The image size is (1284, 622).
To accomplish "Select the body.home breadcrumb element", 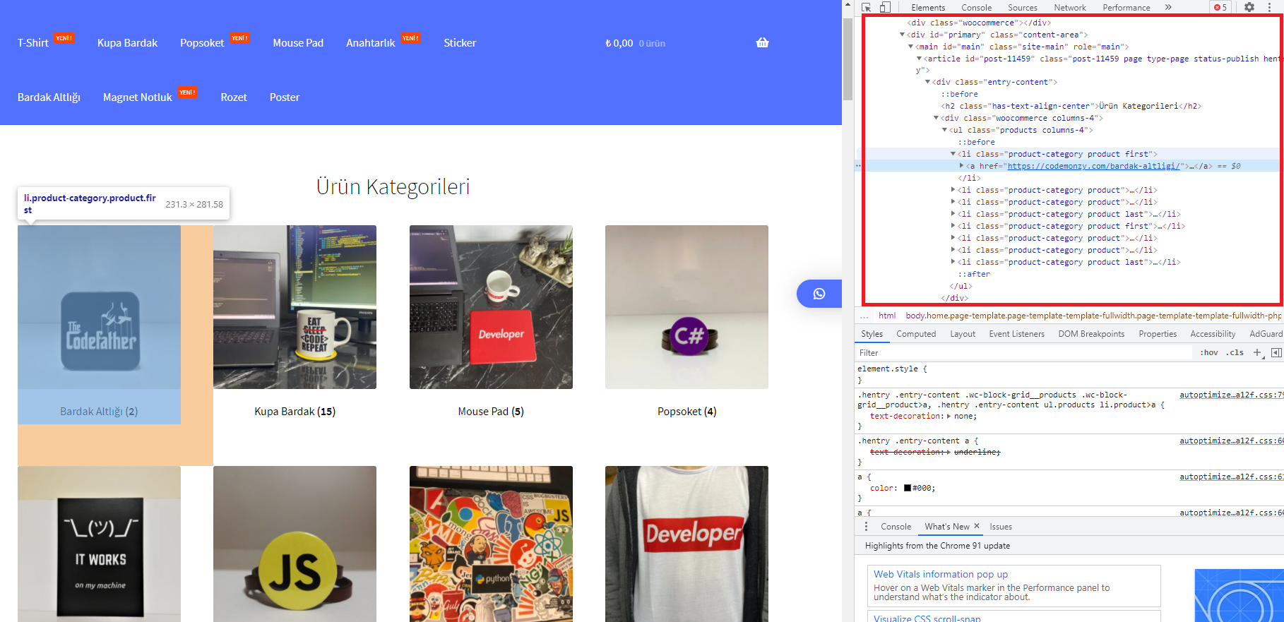I will click(1093, 316).
